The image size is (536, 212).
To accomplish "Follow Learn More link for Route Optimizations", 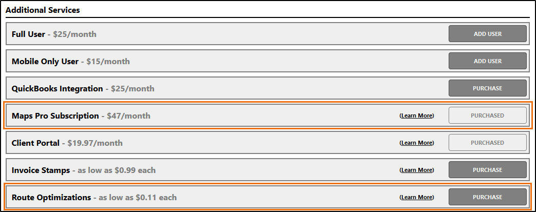I will [x=417, y=197].
